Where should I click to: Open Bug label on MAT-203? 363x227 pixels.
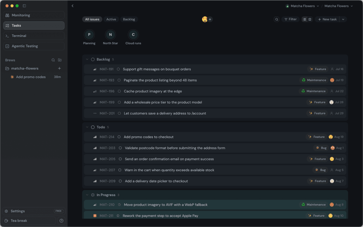click(321, 148)
